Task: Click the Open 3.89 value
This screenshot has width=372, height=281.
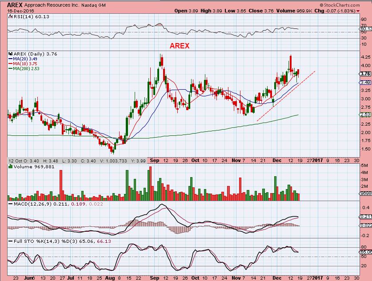Action: [186, 11]
